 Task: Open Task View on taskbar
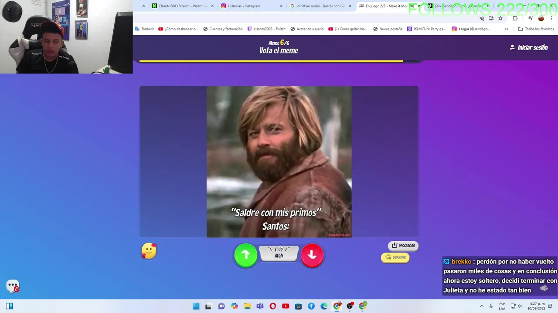[208, 306]
